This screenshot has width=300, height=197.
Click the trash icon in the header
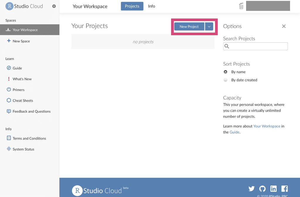click(x=241, y=6)
